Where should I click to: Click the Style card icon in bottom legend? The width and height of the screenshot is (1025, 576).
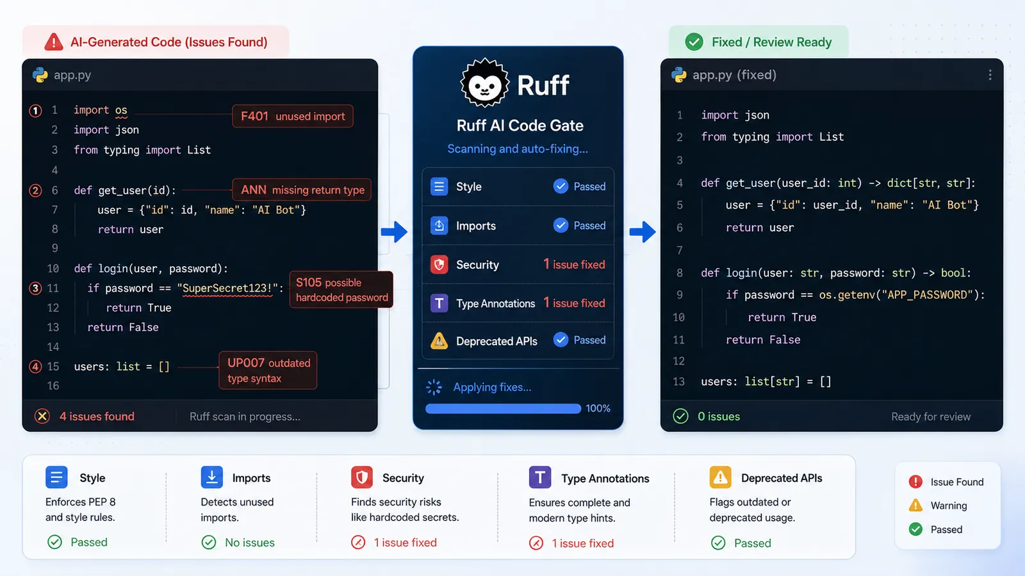click(x=56, y=477)
